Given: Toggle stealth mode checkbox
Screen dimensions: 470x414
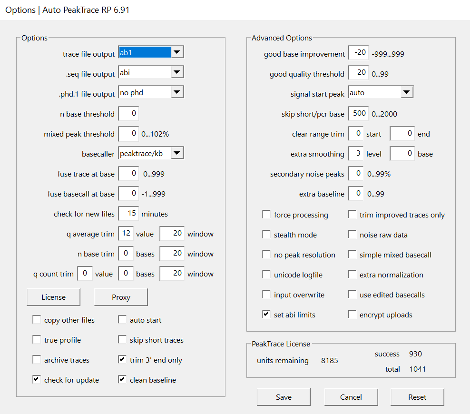Looking at the screenshot, I should (x=266, y=235).
